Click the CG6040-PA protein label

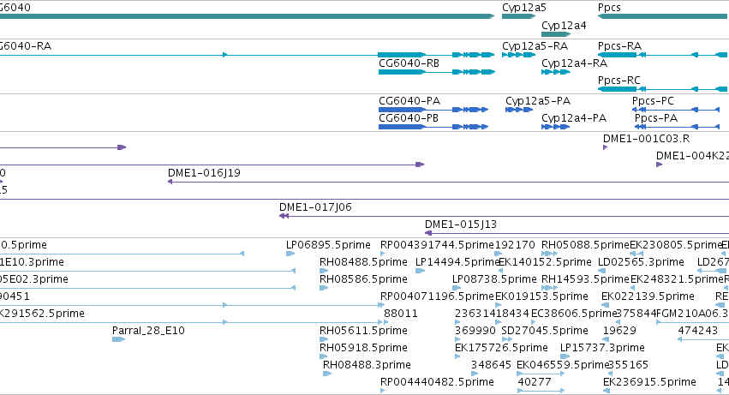coord(409,101)
